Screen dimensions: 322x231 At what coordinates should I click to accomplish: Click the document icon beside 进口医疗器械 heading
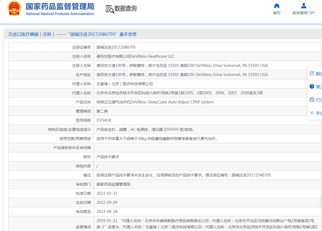click(10, 34)
